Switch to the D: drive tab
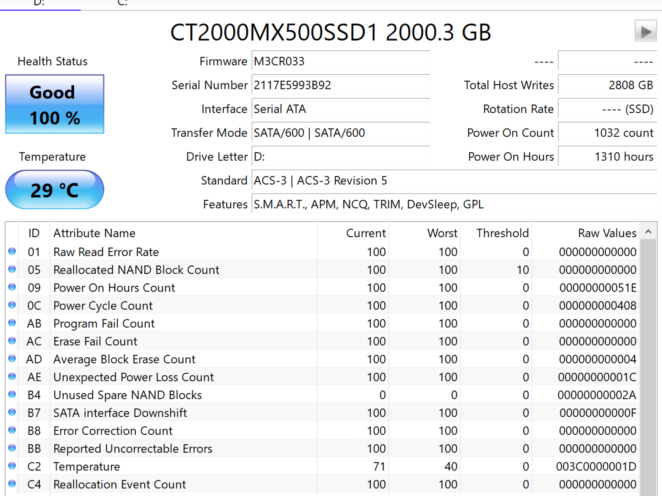This screenshot has height=496, width=662. tap(40, 4)
